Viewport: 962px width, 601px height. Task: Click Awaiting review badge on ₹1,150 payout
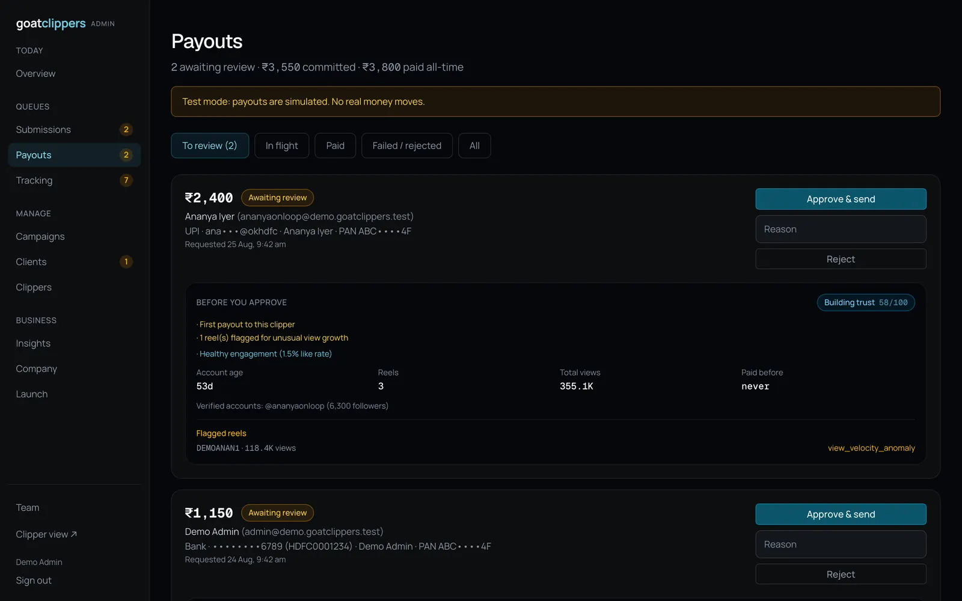coord(278,513)
